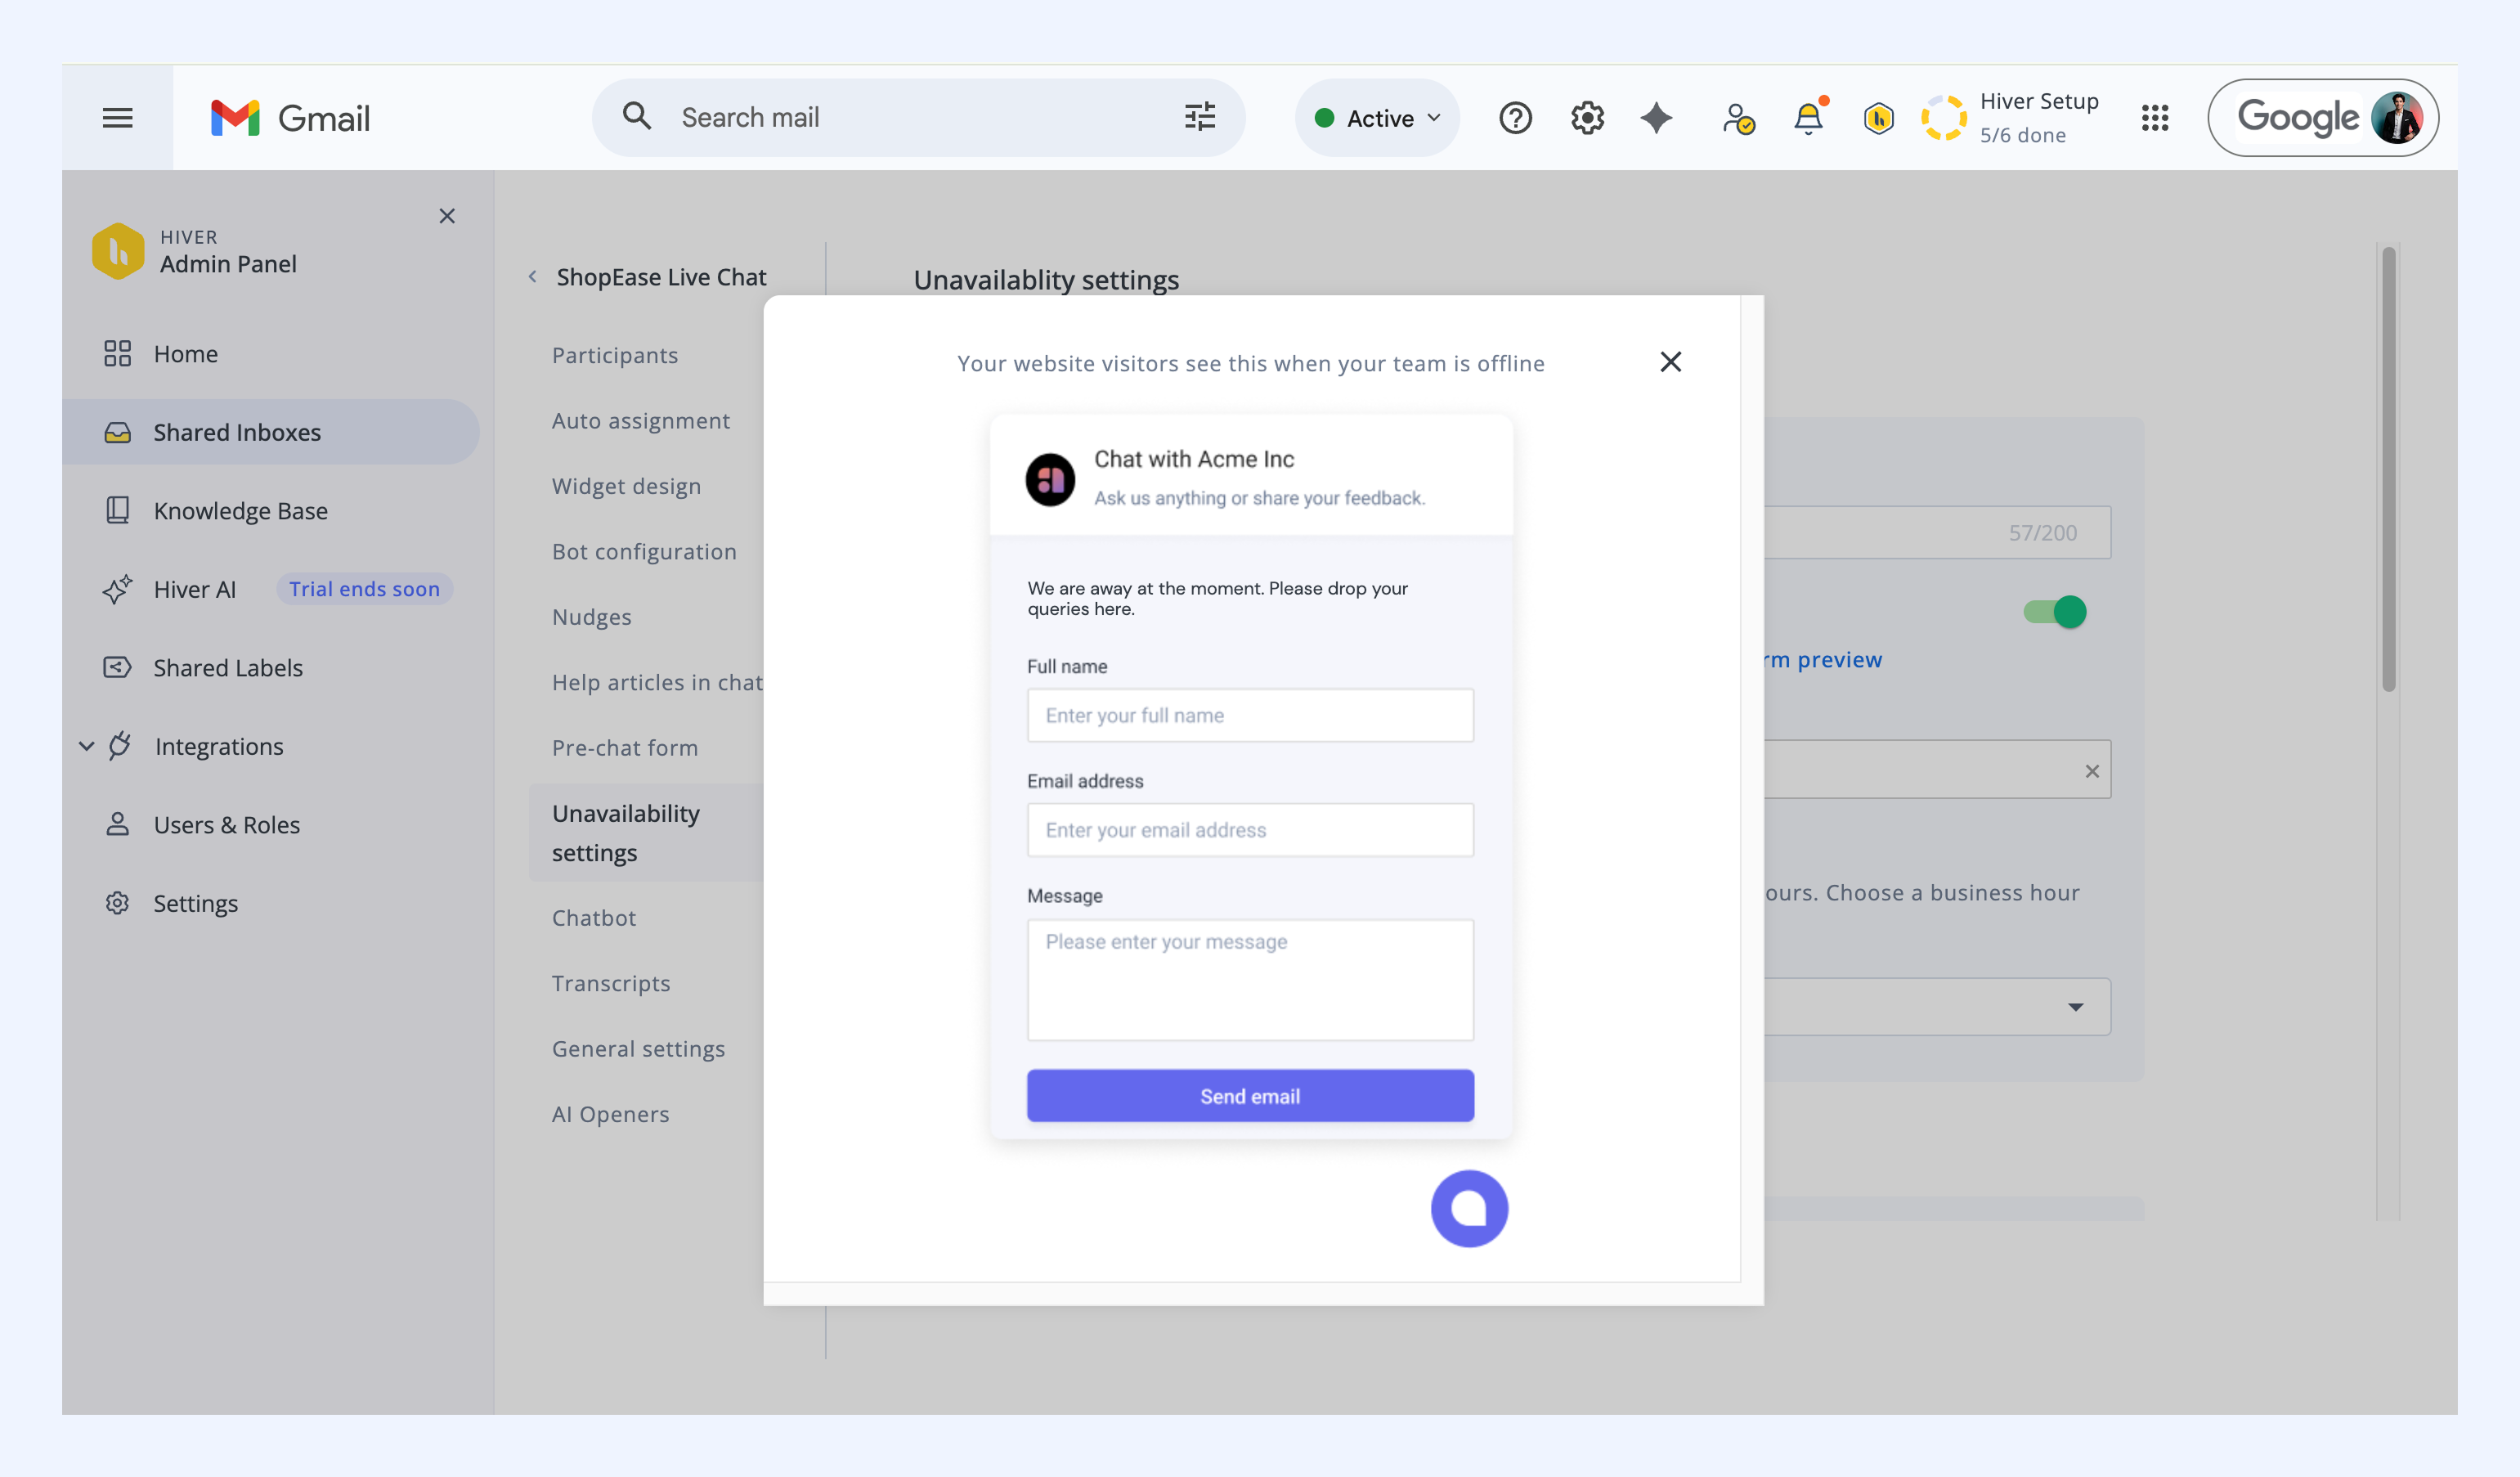2520x1477 pixels.
Task: Click the Unavailablity settings heading
Action: 1046,280
